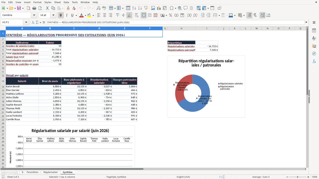Click the Copy icon
This screenshot has height=179, width=319.
point(53,8)
